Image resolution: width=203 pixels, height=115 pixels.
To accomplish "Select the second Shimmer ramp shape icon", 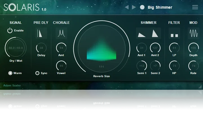I will coord(155,33).
